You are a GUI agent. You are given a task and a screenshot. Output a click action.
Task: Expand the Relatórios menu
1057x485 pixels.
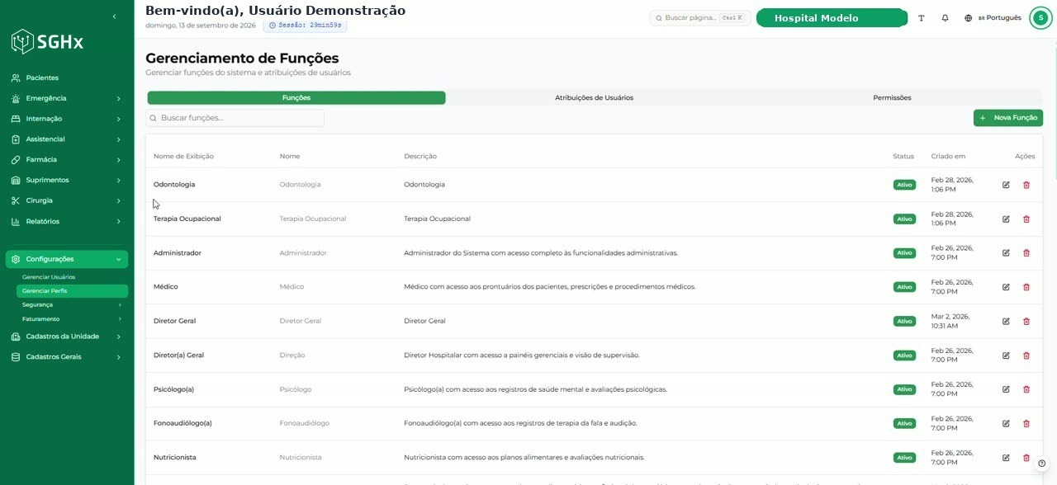(x=67, y=221)
